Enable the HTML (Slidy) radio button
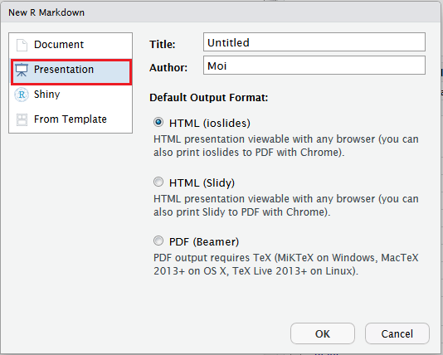The width and height of the screenshot is (443, 355). point(158,182)
